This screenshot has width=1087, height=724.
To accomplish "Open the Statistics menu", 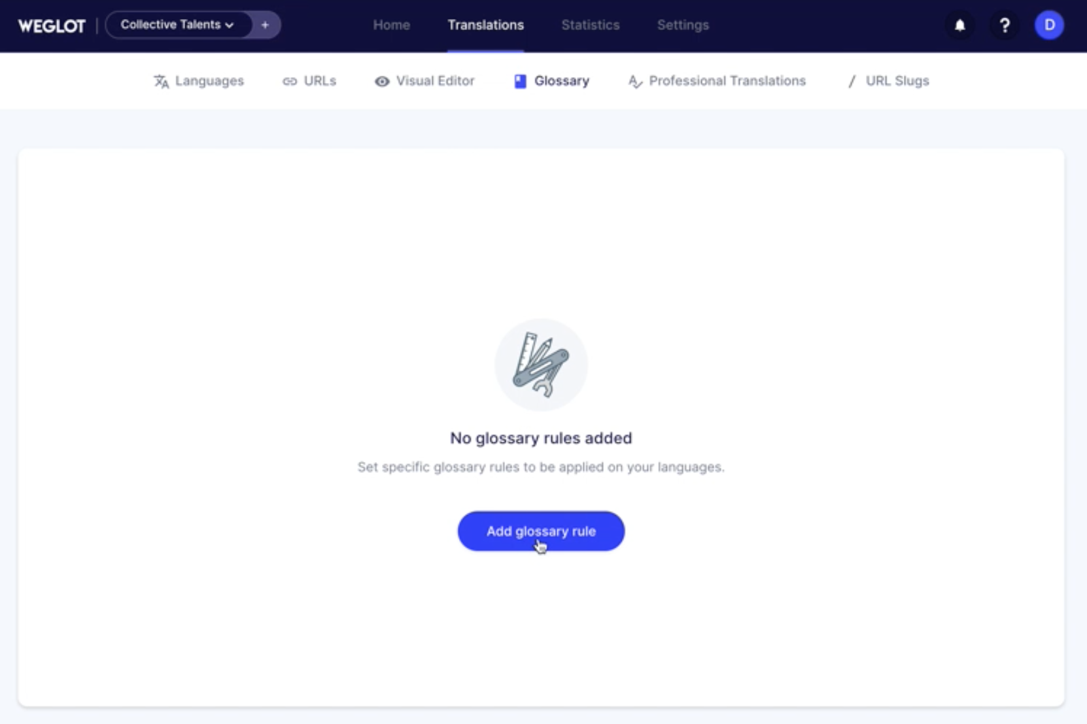I will coord(590,25).
